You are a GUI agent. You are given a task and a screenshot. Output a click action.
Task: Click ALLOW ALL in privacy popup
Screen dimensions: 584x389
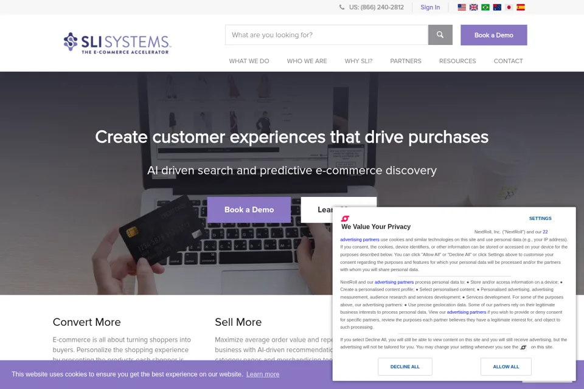tap(506, 367)
